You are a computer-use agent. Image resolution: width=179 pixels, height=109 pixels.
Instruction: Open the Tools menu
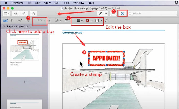coord(66,3)
